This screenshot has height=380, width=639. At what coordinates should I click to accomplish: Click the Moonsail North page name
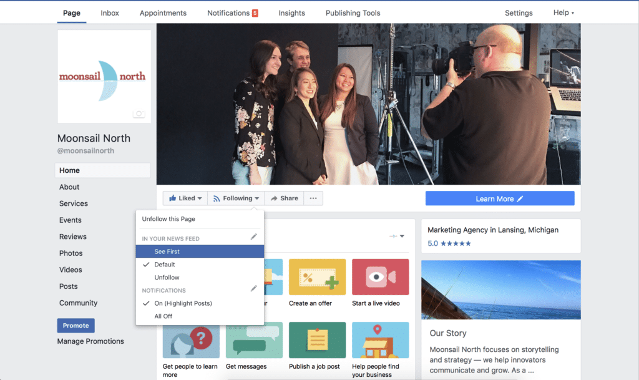(x=94, y=138)
